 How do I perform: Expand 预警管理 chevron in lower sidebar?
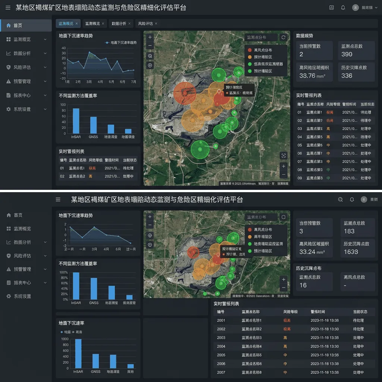(x=45, y=269)
